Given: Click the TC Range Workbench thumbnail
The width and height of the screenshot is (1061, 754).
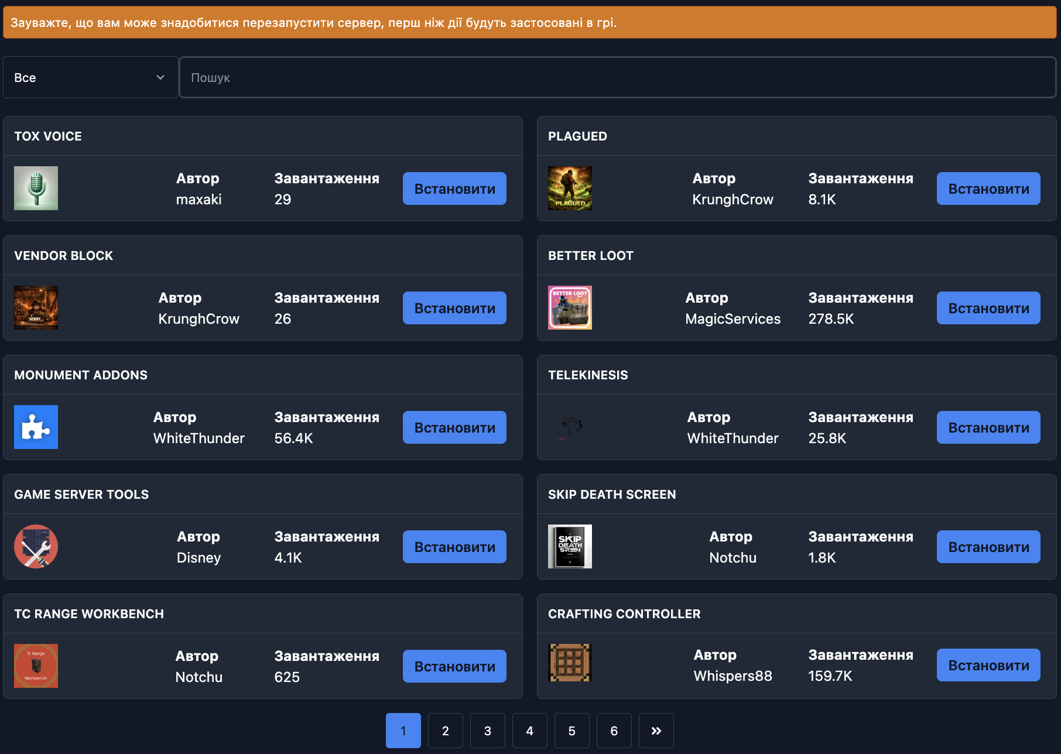Looking at the screenshot, I should click(36, 666).
